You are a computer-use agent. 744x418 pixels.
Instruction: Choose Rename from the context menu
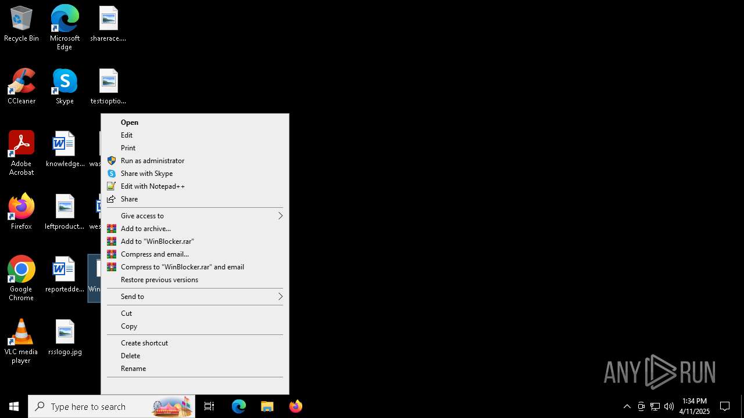click(x=195, y=369)
